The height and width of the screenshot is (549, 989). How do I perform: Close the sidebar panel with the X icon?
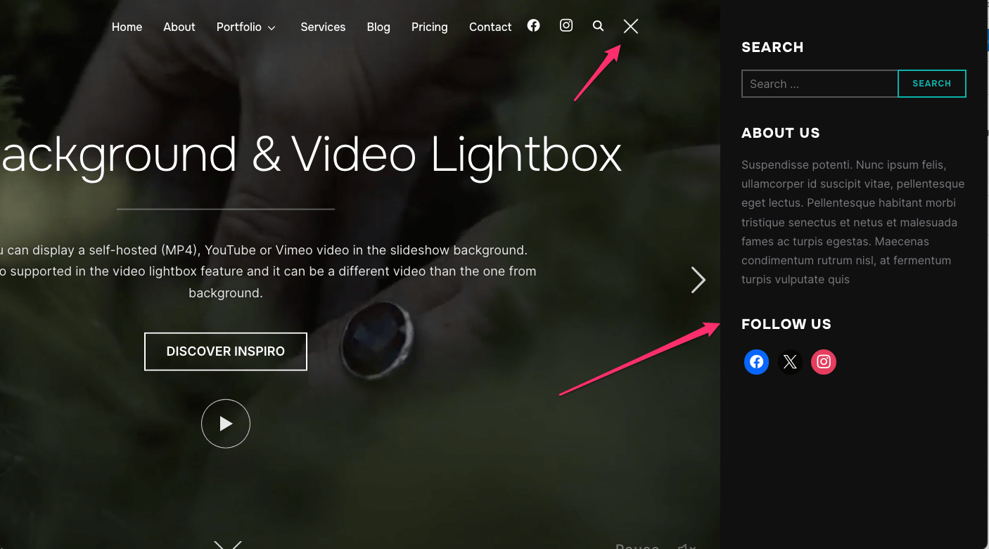631,27
